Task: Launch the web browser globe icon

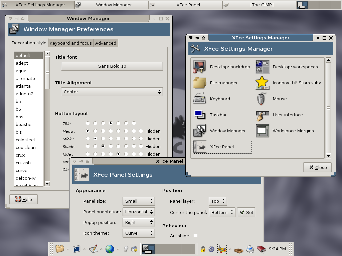Action: [x=110, y=249]
